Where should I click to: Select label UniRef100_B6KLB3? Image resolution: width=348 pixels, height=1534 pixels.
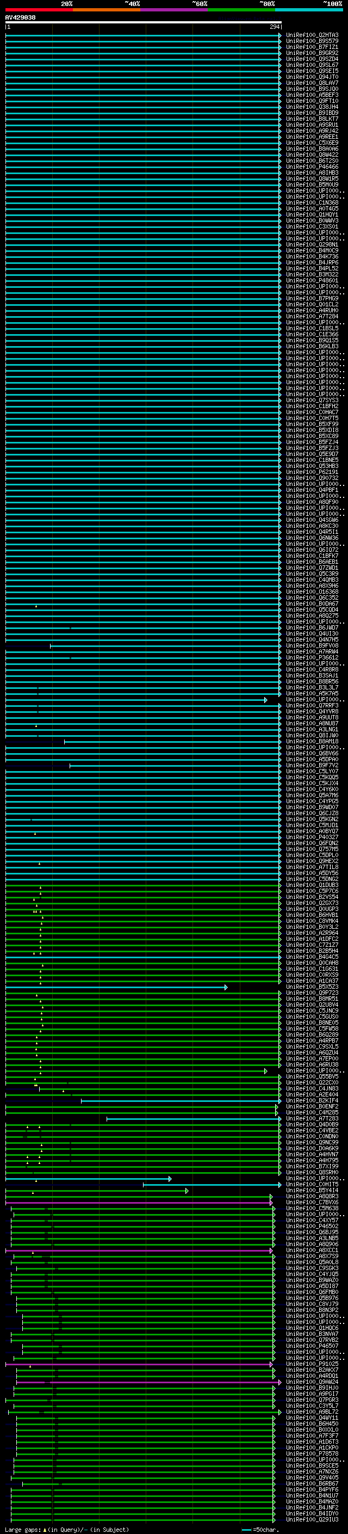click(x=312, y=347)
